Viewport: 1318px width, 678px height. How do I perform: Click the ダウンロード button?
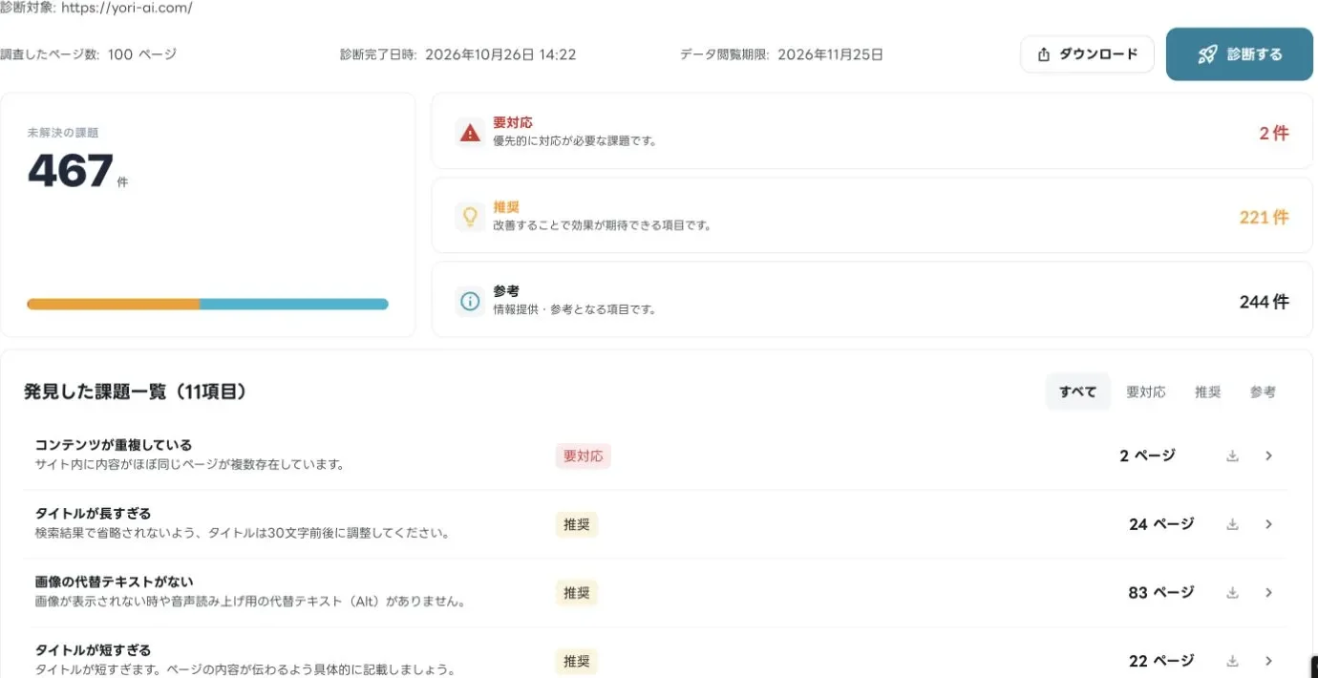coord(1087,53)
